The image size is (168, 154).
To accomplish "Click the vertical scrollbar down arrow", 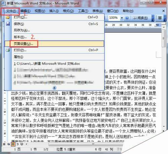I will [164, 126].
